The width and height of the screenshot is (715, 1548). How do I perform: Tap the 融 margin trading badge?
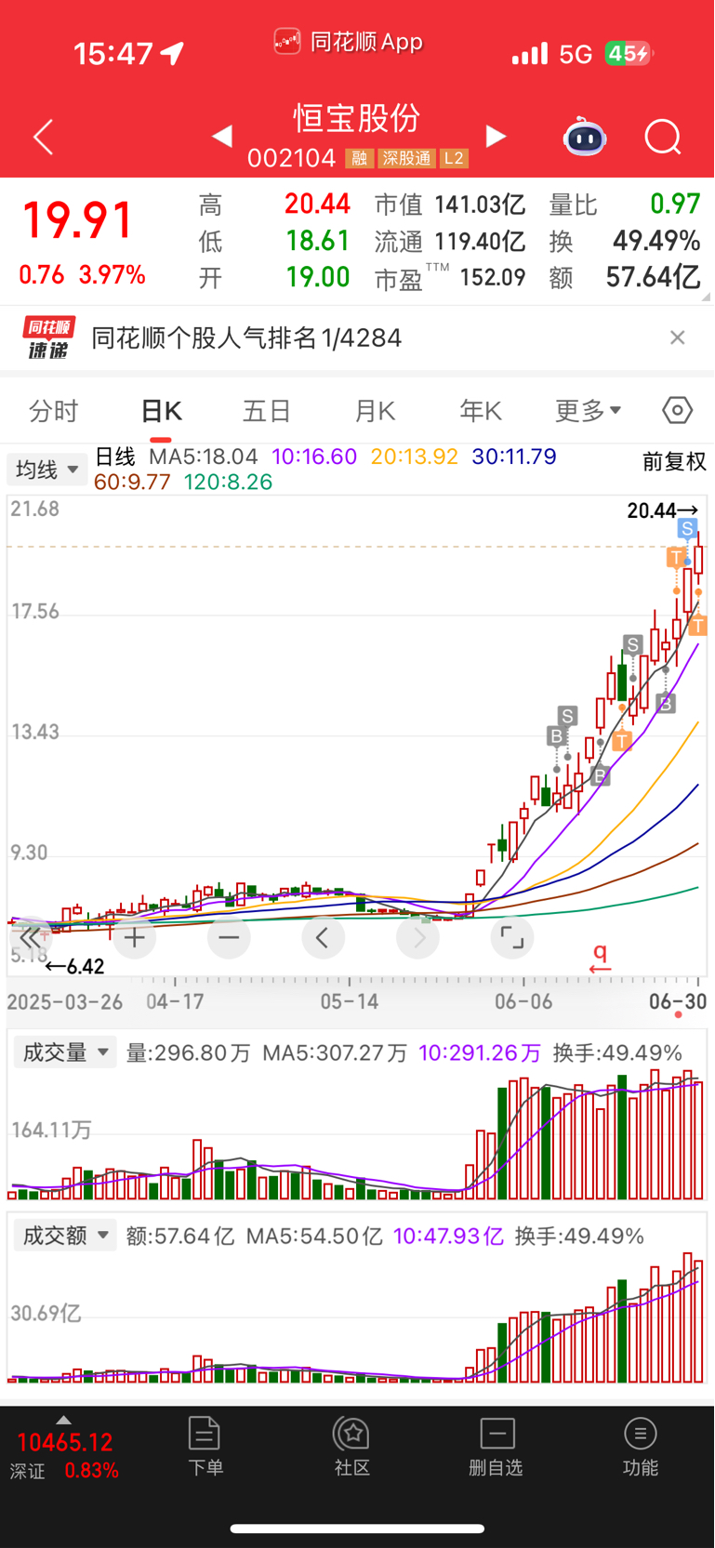coord(359,159)
